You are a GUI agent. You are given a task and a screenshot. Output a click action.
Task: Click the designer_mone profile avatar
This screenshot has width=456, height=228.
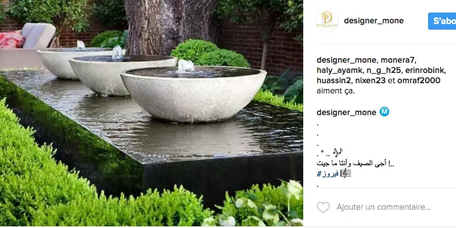click(327, 21)
